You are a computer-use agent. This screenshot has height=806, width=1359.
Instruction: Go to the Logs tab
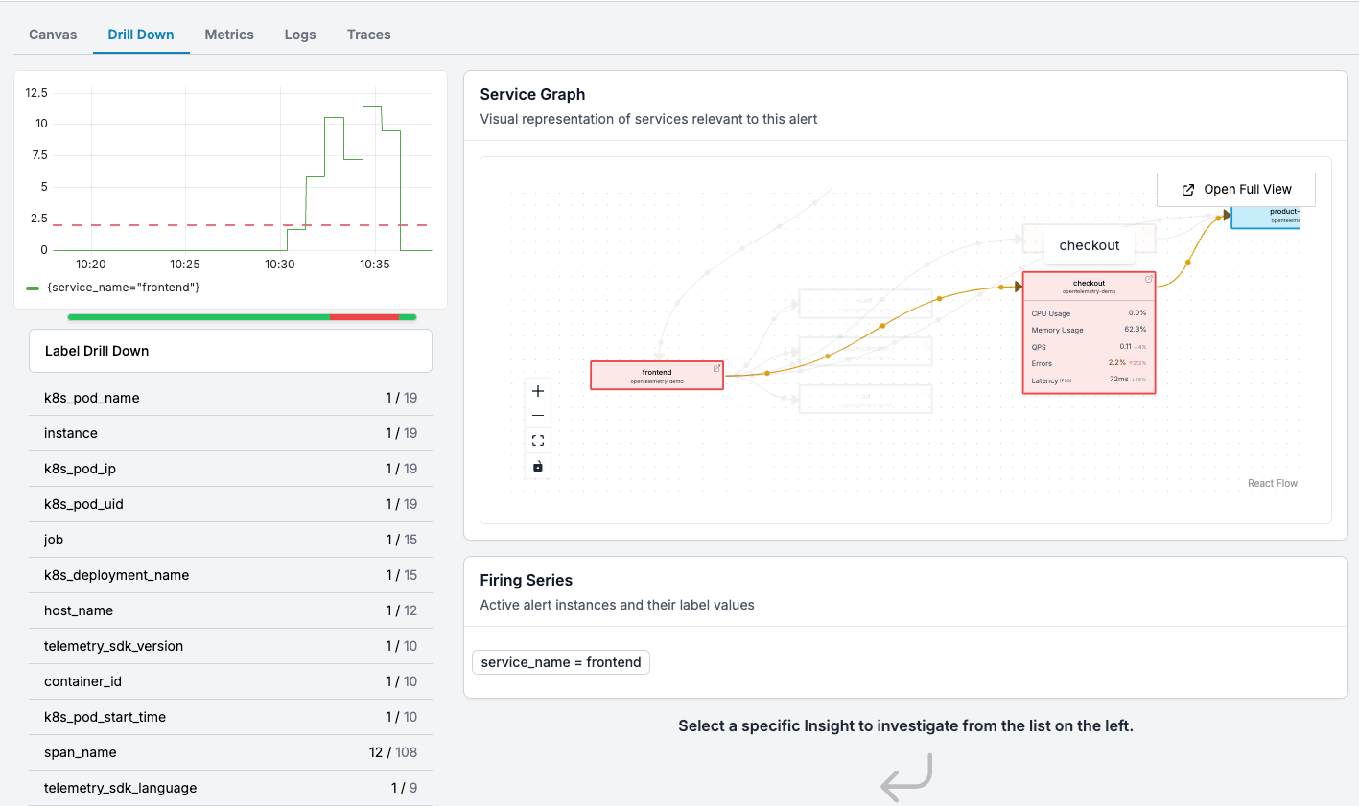click(x=300, y=35)
